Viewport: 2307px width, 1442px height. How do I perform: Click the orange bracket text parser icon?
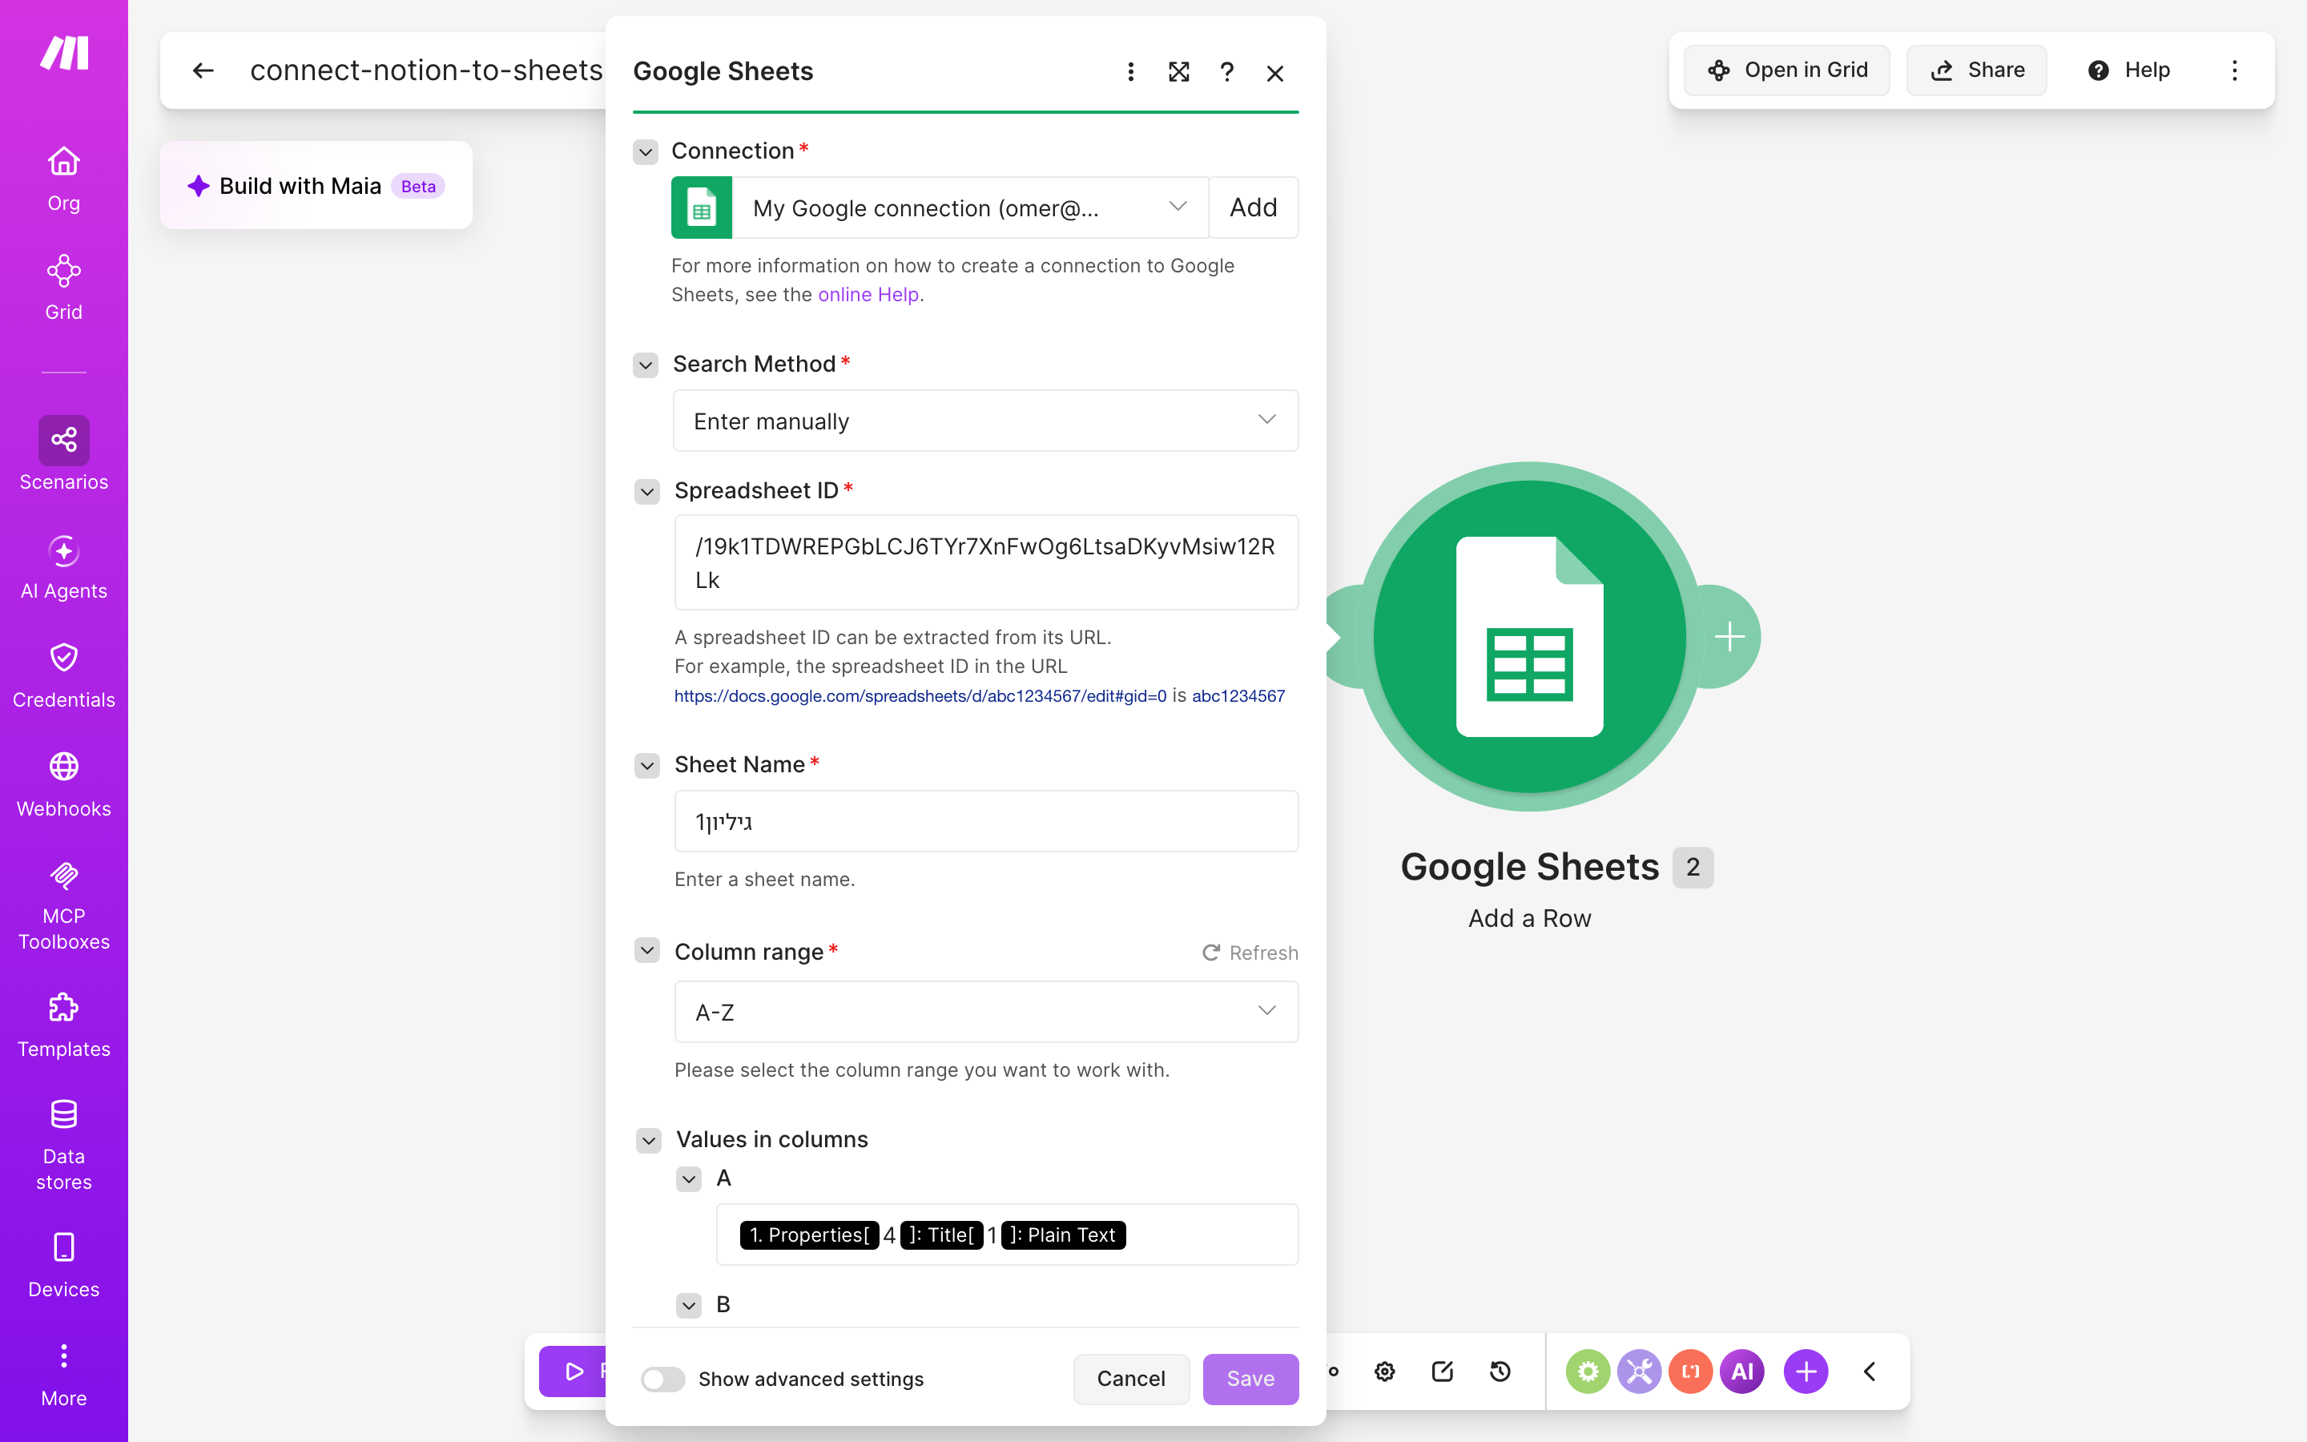tap(1690, 1372)
